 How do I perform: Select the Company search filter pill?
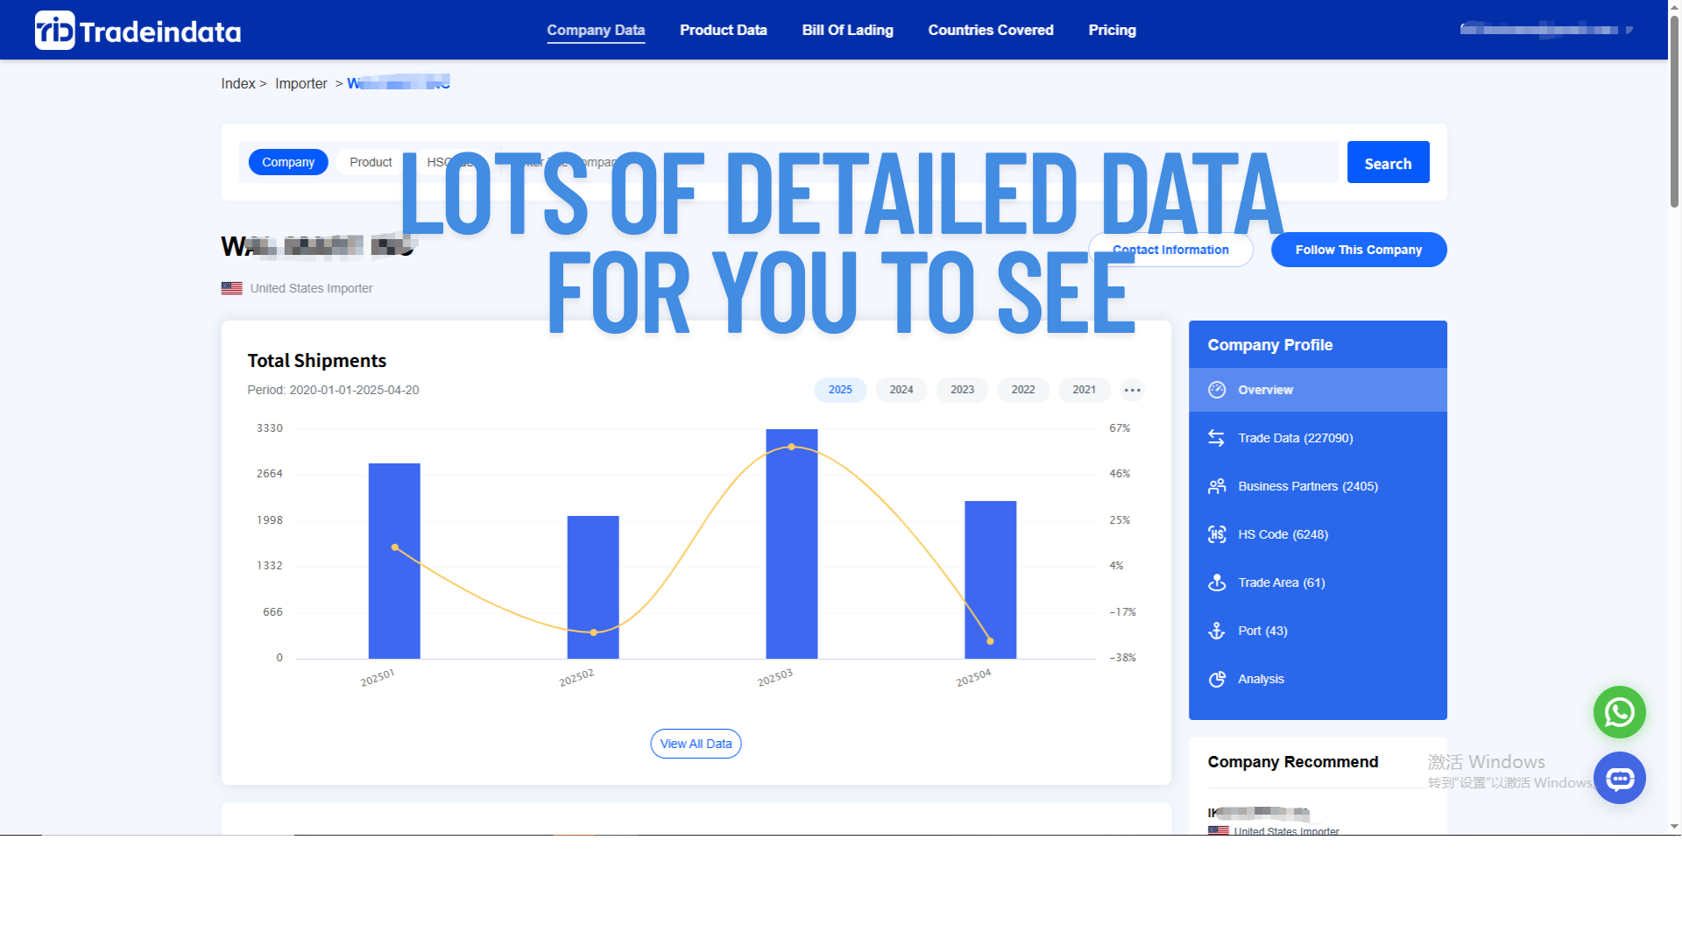click(x=288, y=162)
